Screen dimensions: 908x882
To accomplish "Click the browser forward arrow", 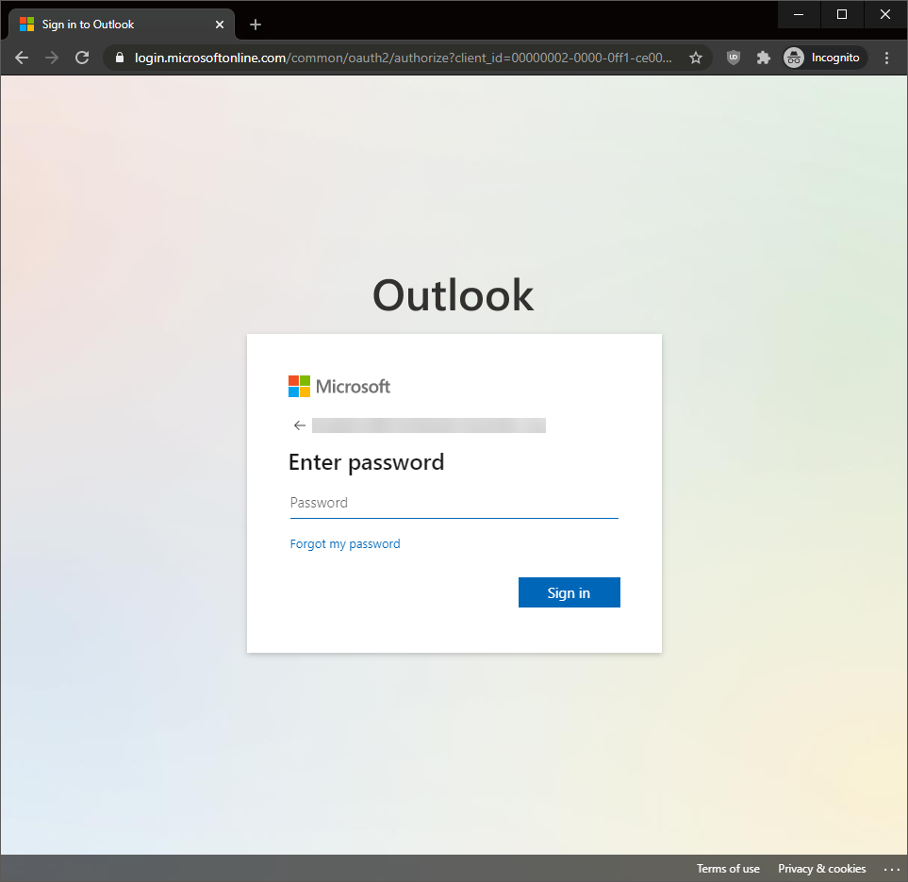I will 52,58.
